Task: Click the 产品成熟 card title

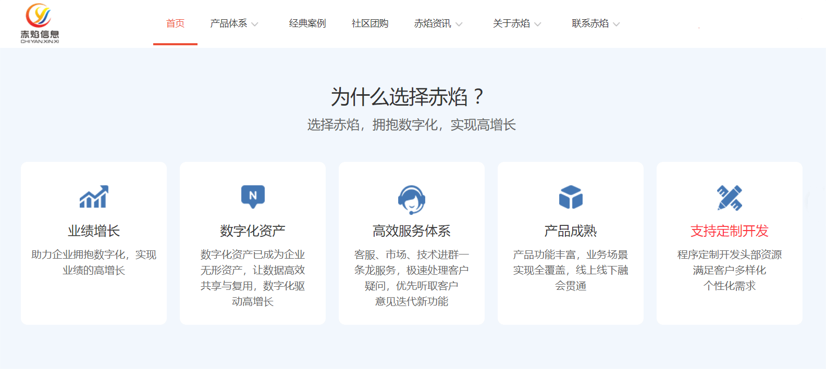Action: pyautogui.click(x=571, y=231)
